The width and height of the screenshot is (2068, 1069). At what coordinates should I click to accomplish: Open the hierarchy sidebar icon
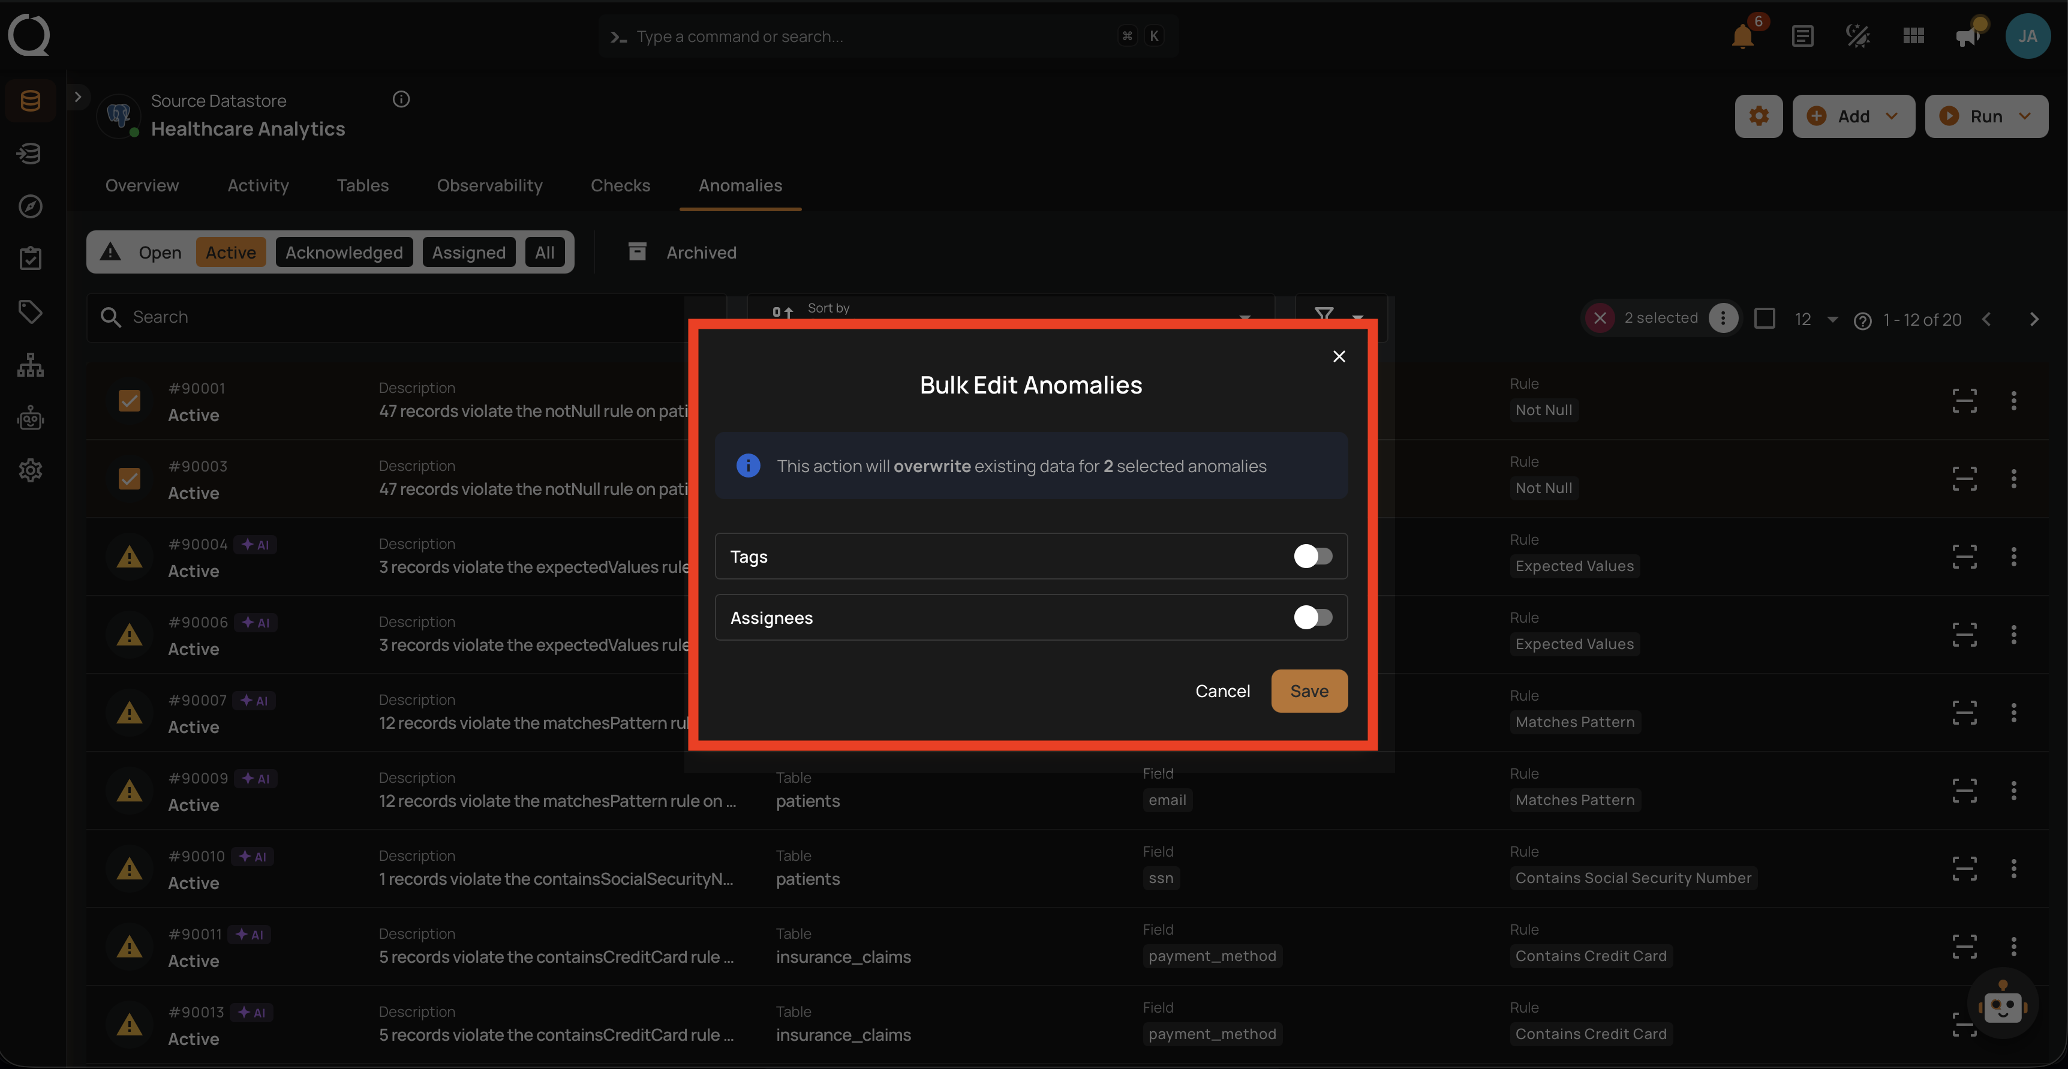[x=30, y=365]
